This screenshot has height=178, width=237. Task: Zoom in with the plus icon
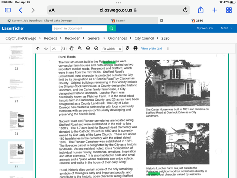click(x=88, y=49)
